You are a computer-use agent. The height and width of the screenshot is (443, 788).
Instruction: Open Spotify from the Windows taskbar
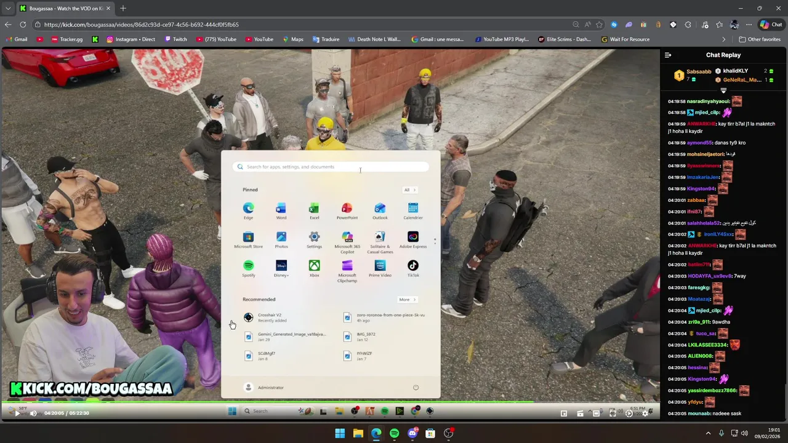[x=394, y=433]
